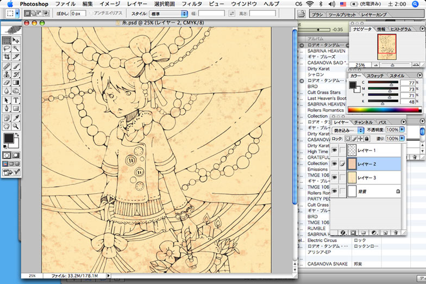This screenshot has width=426, height=284.
Task: Select the Zoom tool in toolbox
Action: 16,126
